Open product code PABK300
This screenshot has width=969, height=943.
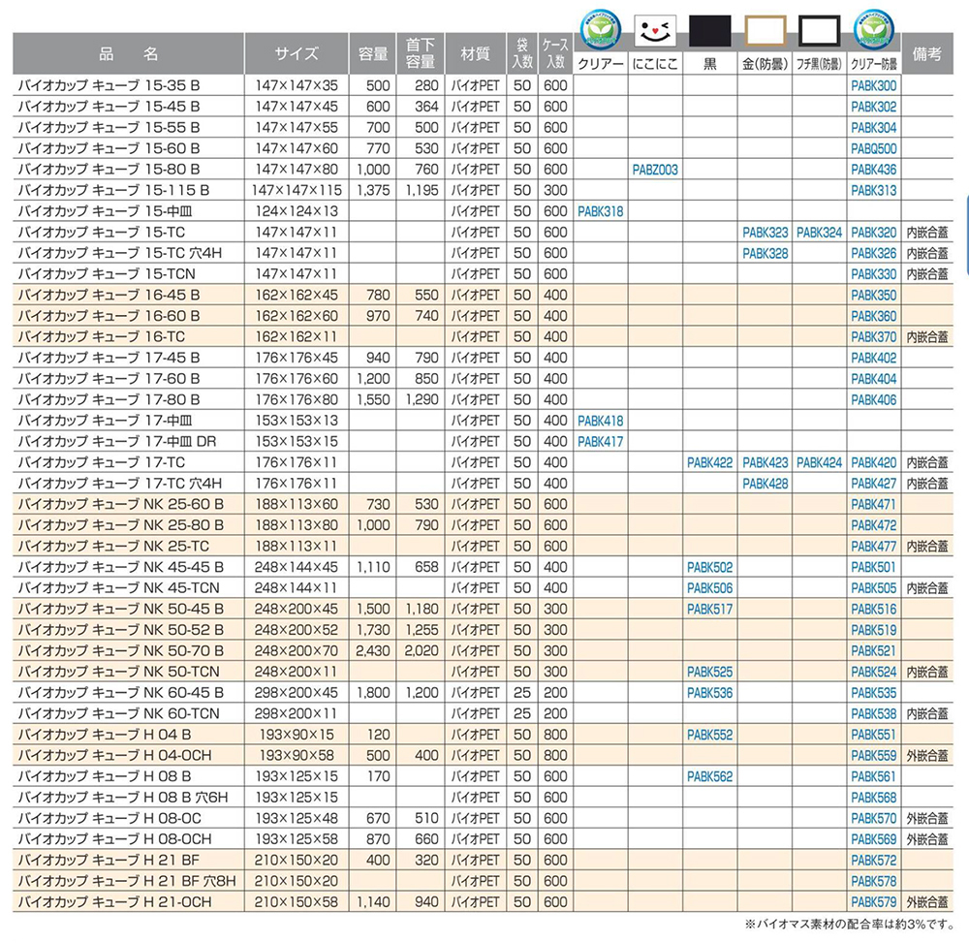pyautogui.click(x=874, y=86)
